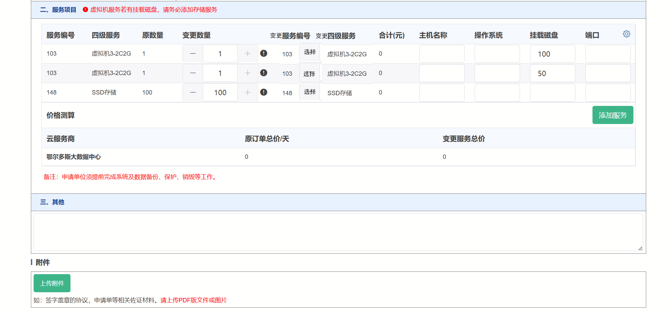Click the 三、其他 section heading
Image resolution: width=667 pixels, height=311 pixels.
(x=52, y=202)
